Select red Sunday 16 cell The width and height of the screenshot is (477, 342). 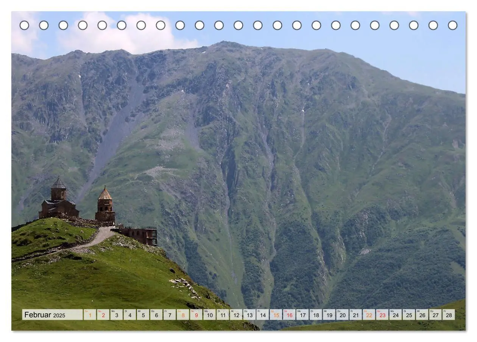(x=289, y=315)
